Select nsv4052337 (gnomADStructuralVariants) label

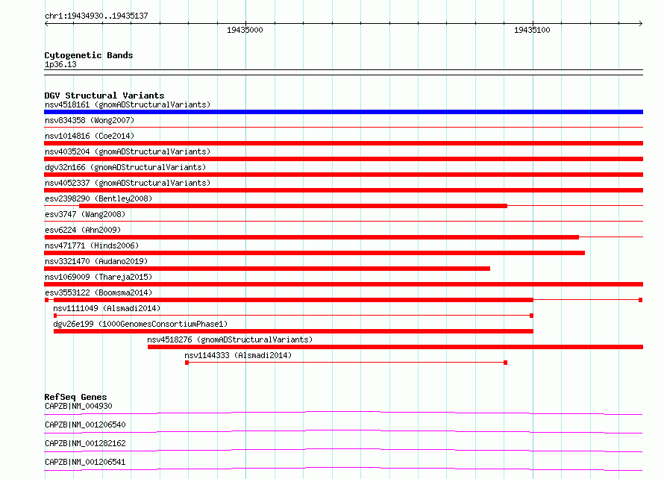(128, 183)
